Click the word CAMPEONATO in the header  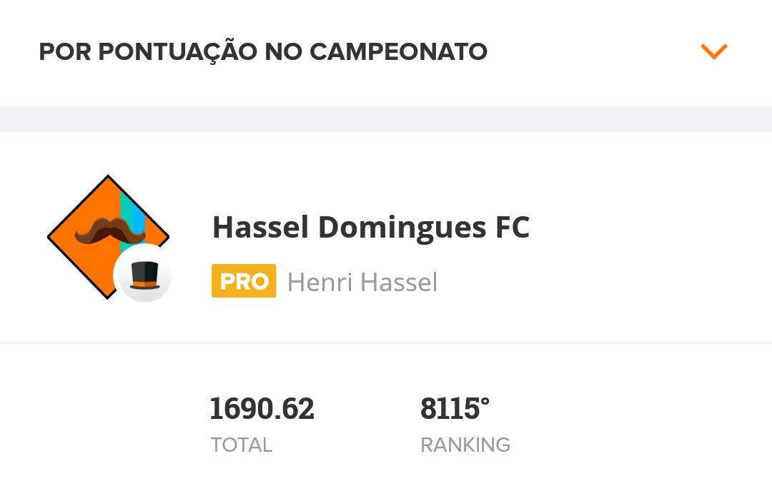click(x=398, y=52)
